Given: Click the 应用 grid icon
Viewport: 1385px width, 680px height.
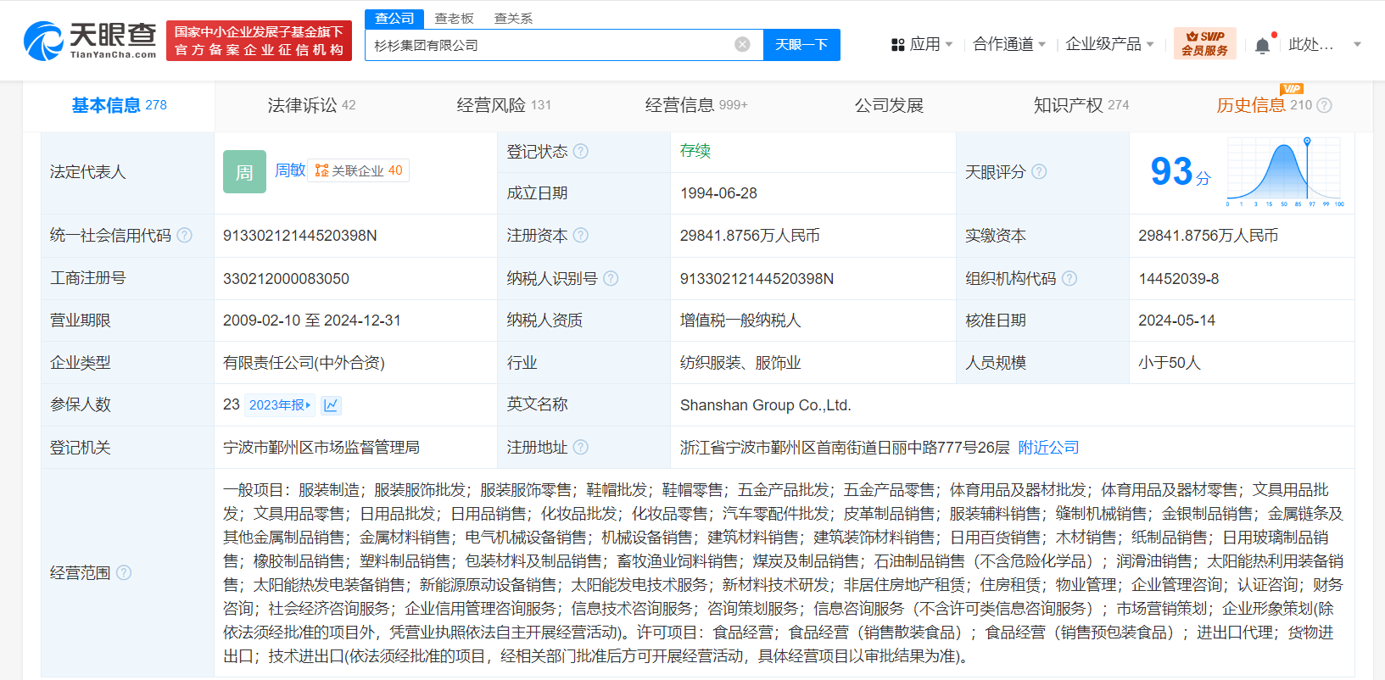Looking at the screenshot, I should click(898, 45).
